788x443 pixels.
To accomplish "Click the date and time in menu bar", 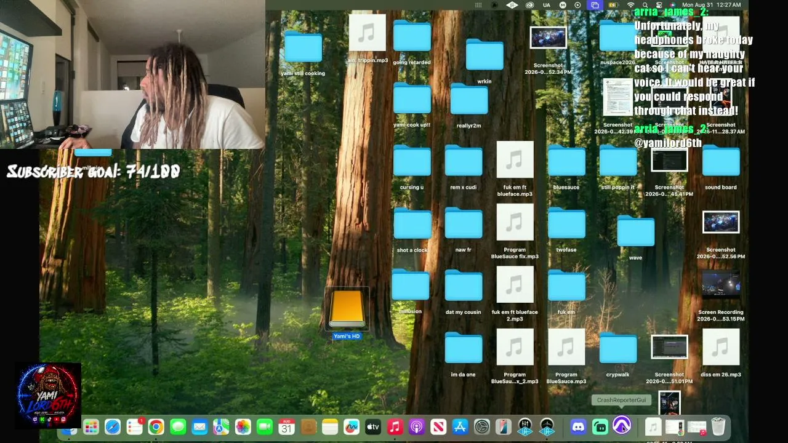I will [x=712, y=5].
